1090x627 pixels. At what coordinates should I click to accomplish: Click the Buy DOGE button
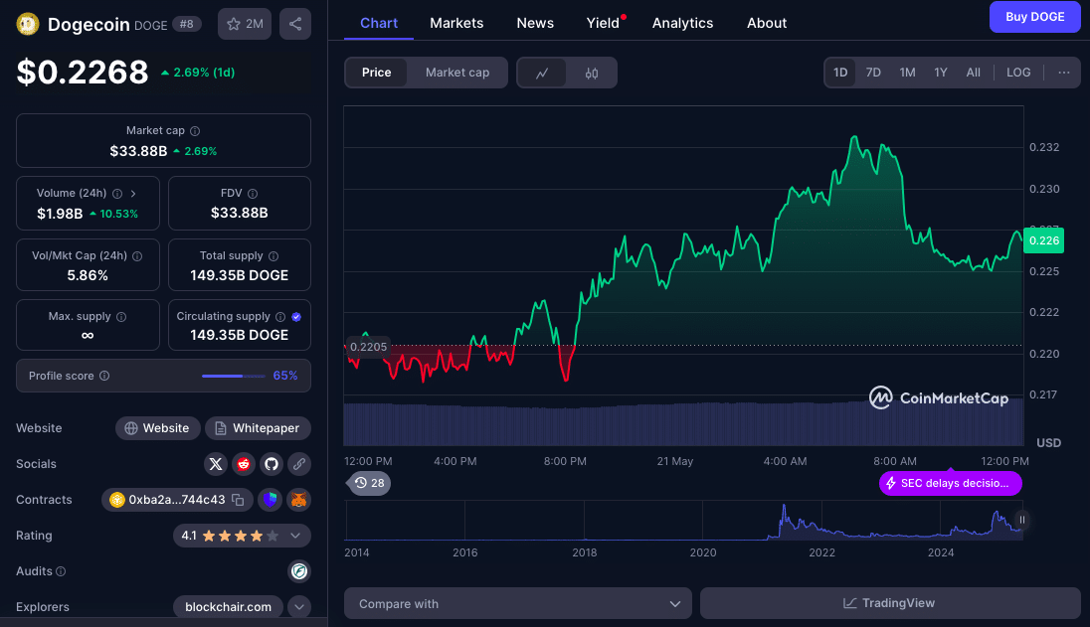[x=1035, y=17]
